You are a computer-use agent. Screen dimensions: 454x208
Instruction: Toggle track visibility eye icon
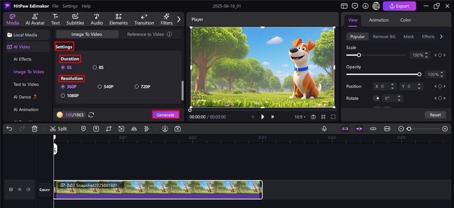pyautogui.click(x=20, y=189)
